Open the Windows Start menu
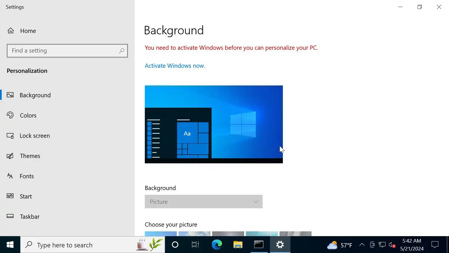This screenshot has height=253, width=449. click(10, 245)
